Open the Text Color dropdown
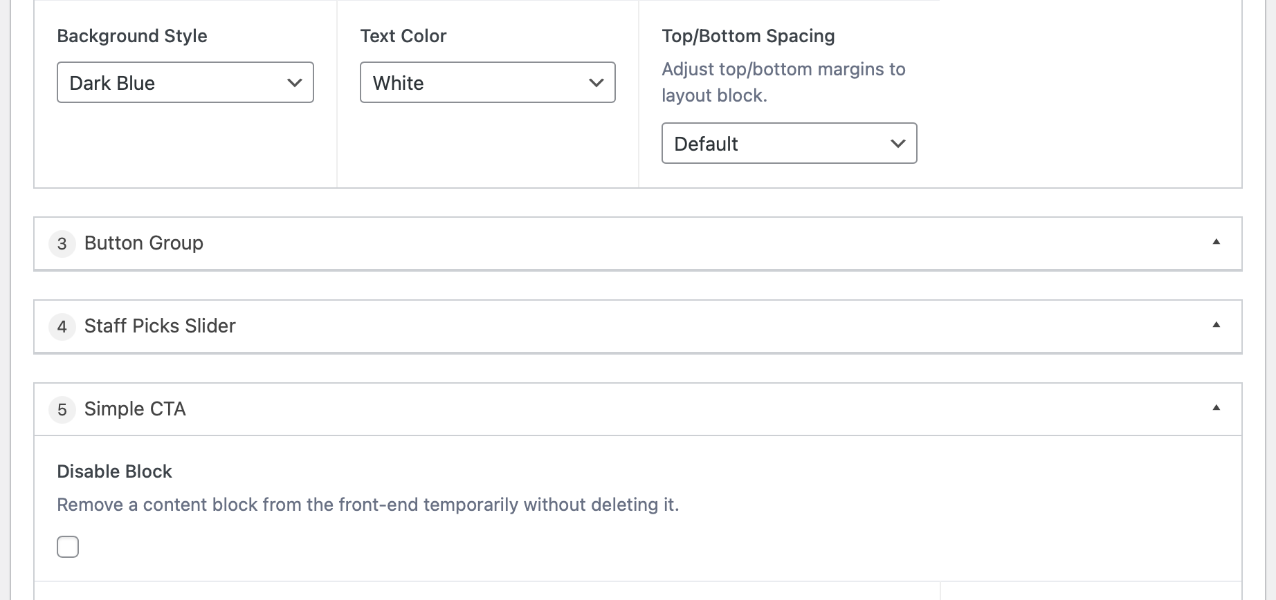Screen dimensions: 1276x600 click(x=488, y=82)
